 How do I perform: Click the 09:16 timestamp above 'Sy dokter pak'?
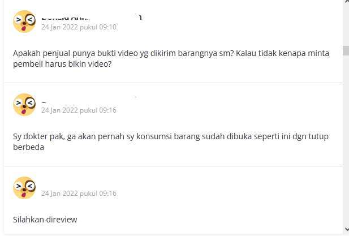79,110
